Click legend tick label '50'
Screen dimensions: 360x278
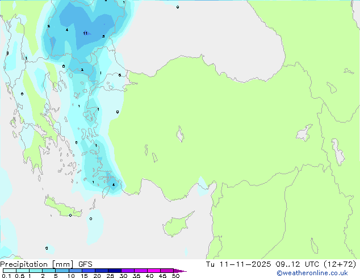pos(175,276)
